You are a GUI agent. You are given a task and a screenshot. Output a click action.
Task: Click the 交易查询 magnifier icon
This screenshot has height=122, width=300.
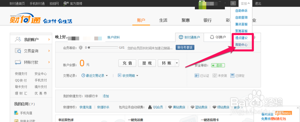pyautogui.click(x=18, y=51)
